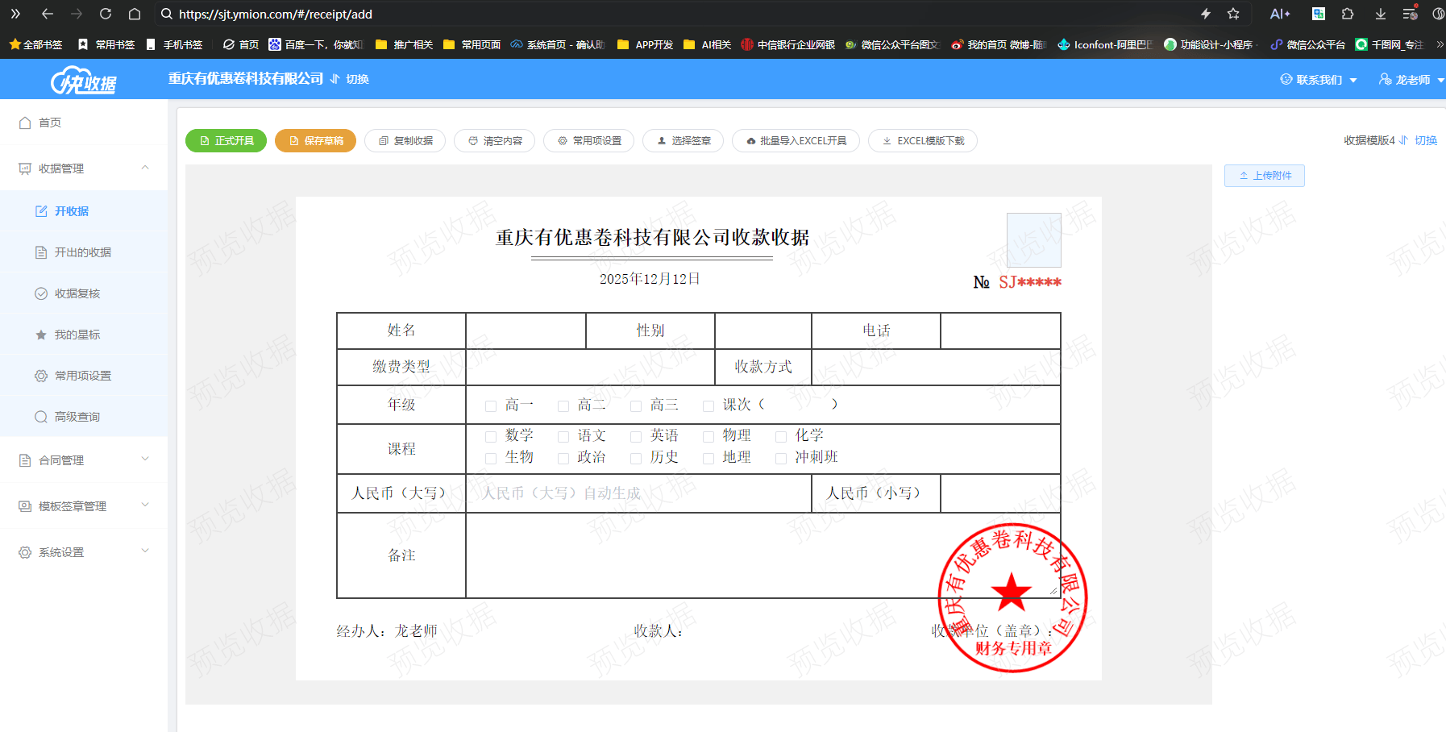Go to 首页 in the sidebar
Viewport: 1446px width, 732px height.
point(50,123)
